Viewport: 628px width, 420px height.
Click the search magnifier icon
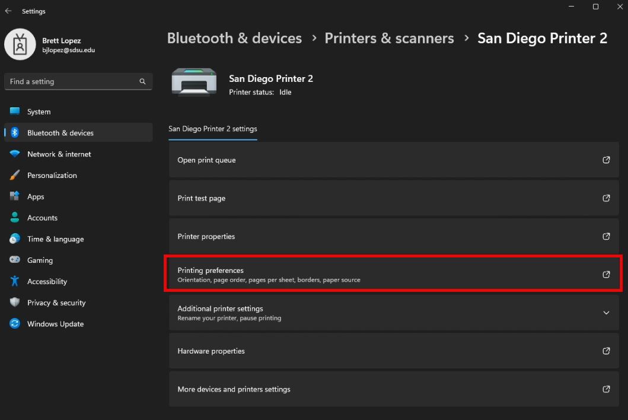pyautogui.click(x=142, y=81)
